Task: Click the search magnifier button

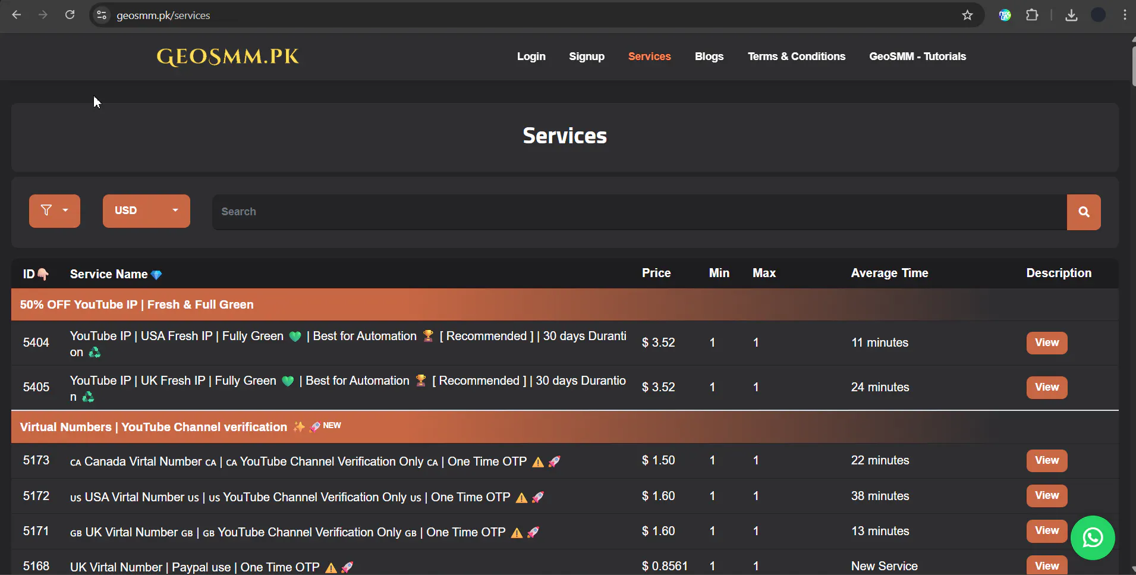Action: (x=1084, y=212)
